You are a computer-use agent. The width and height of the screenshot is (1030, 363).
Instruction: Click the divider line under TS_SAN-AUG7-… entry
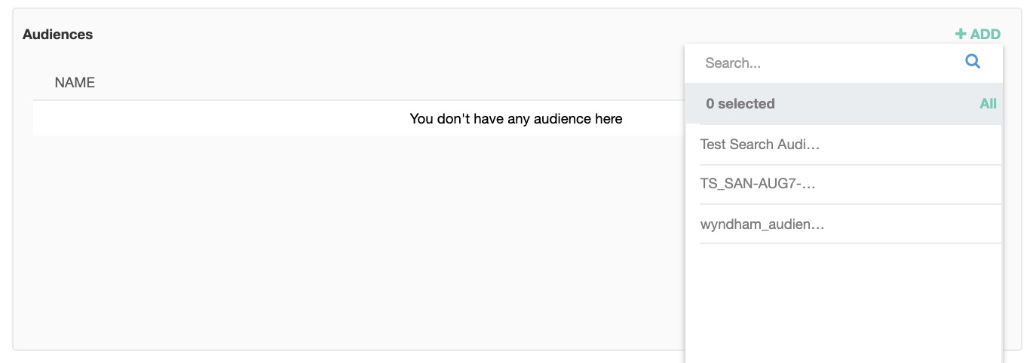pyautogui.click(x=850, y=204)
